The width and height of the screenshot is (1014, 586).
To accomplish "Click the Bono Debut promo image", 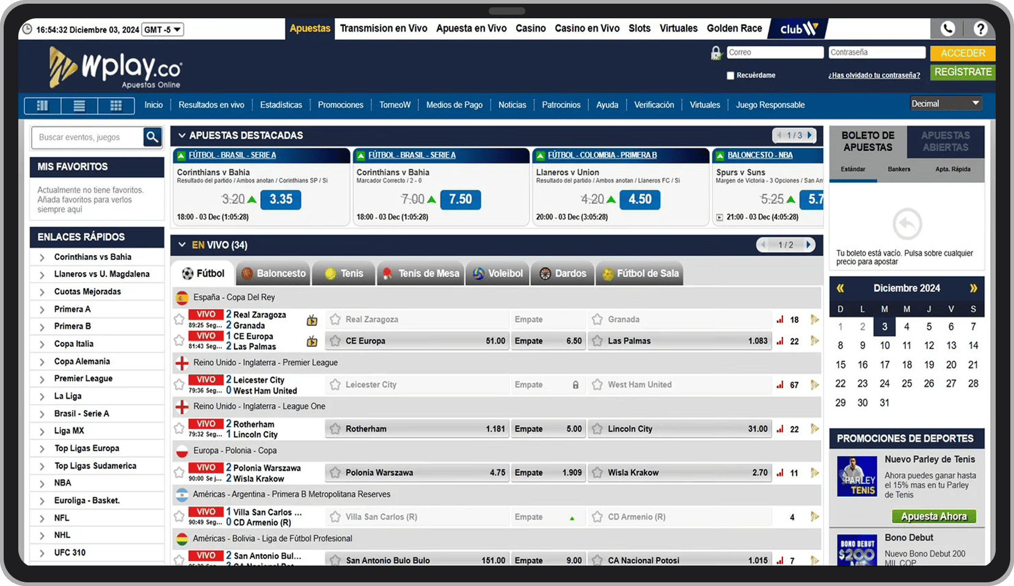I will (856, 549).
